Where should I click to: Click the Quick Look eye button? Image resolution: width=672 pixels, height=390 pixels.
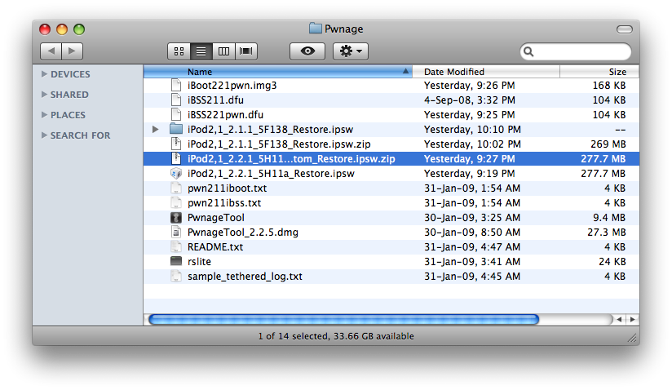(307, 51)
